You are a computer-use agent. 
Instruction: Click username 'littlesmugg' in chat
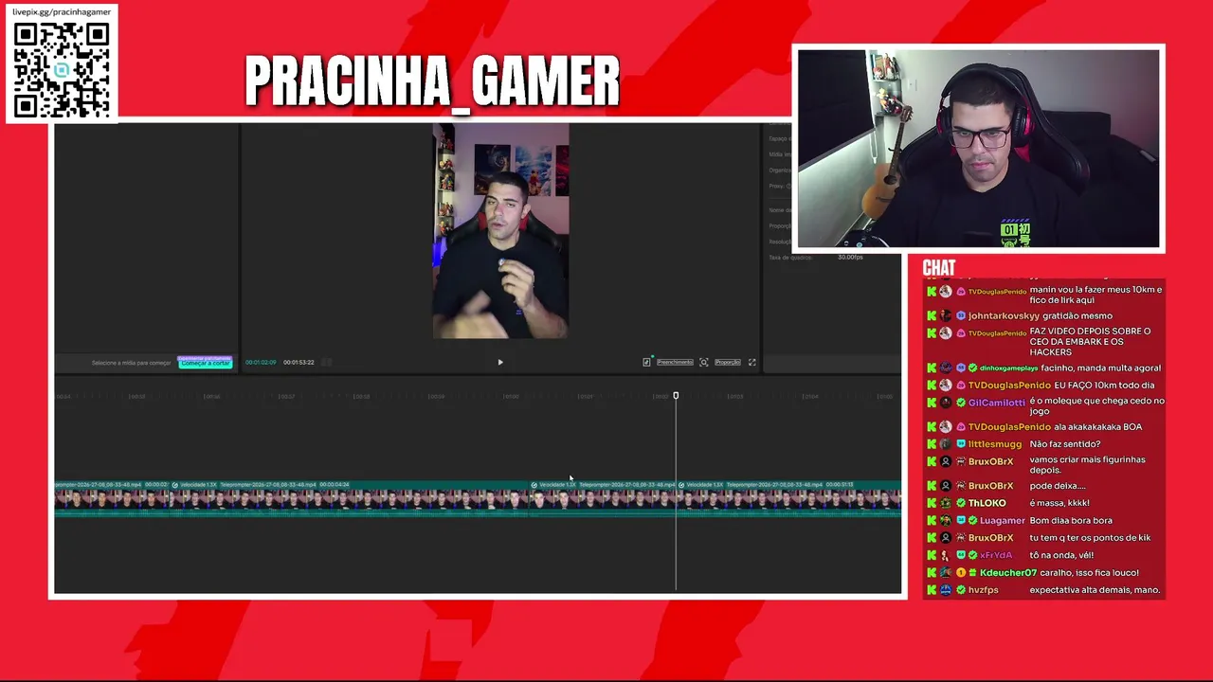coord(995,444)
